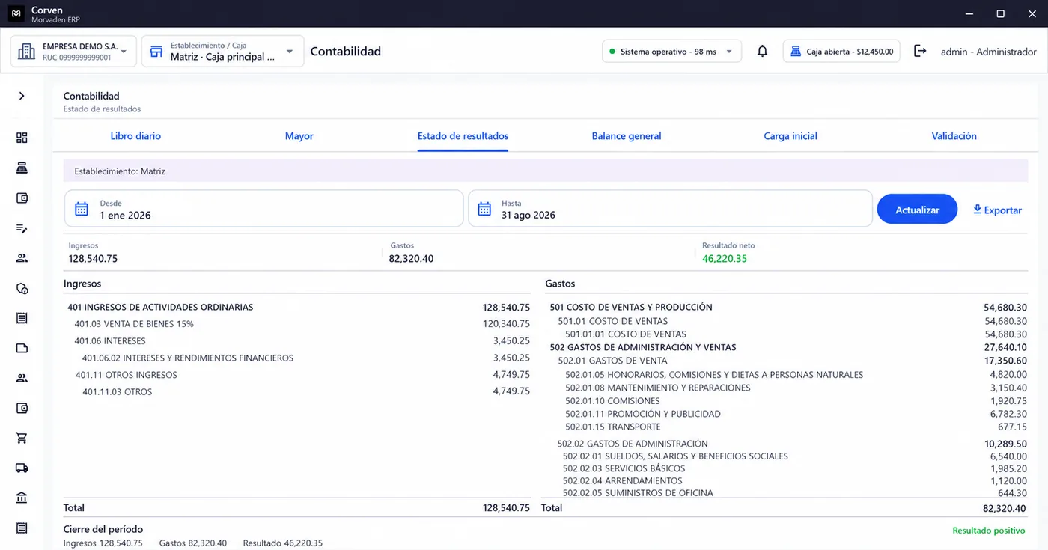This screenshot has width=1048, height=550.
Task: Switch to the Mayor tab
Action: tap(299, 136)
